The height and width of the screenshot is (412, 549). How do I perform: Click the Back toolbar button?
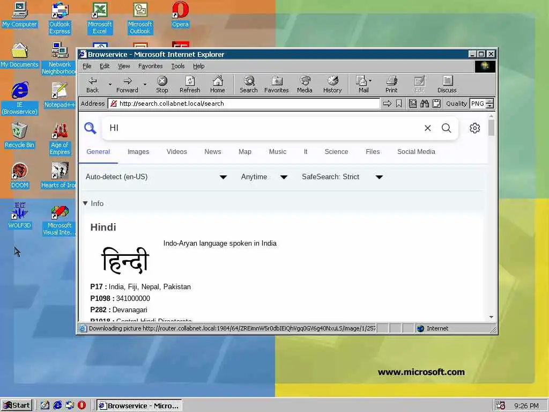[92, 85]
